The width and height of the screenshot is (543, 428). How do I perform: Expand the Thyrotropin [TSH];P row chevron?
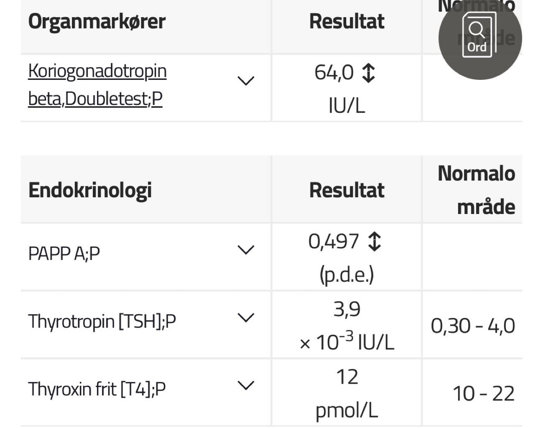[x=246, y=318]
